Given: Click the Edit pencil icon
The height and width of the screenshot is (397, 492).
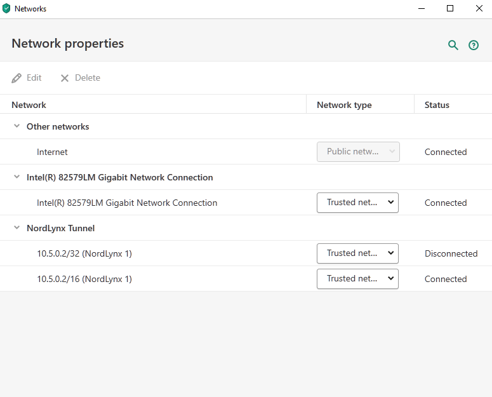Looking at the screenshot, I should click(17, 78).
